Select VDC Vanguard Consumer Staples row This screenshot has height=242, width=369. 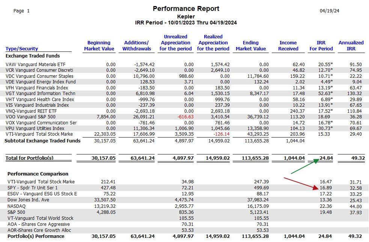click(185, 76)
